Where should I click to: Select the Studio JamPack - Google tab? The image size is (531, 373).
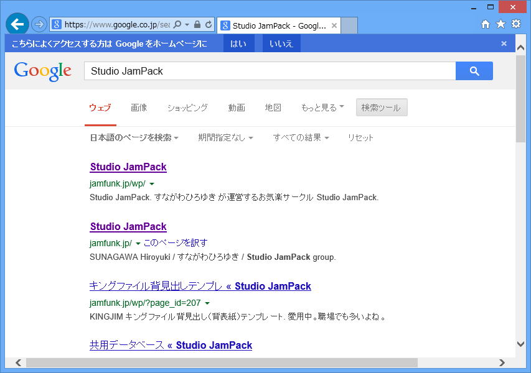[x=279, y=25]
